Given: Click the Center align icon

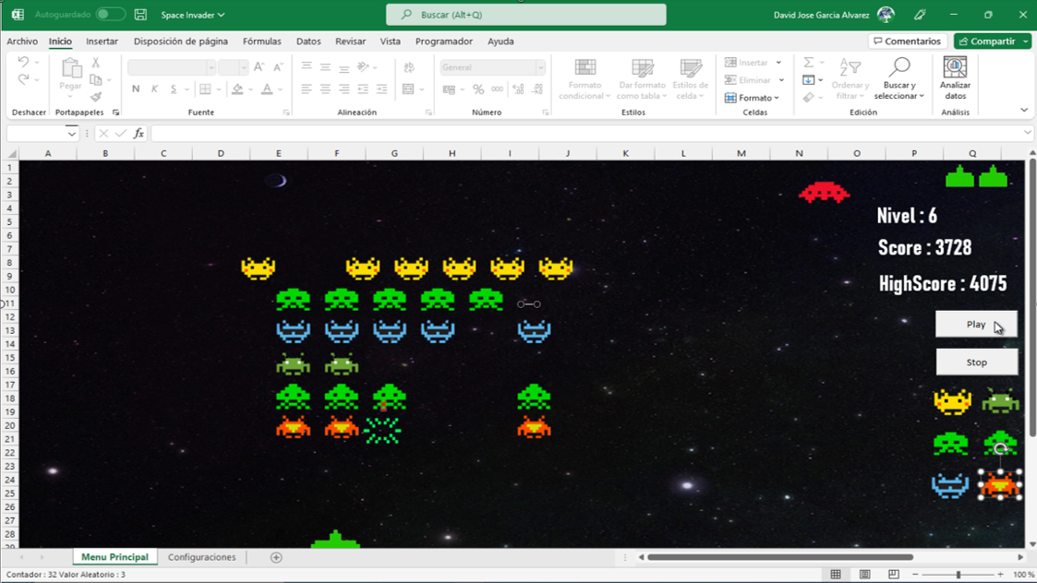Looking at the screenshot, I should tap(325, 89).
